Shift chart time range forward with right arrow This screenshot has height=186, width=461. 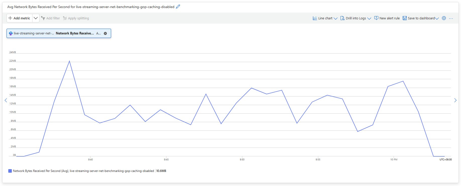(x=455, y=100)
